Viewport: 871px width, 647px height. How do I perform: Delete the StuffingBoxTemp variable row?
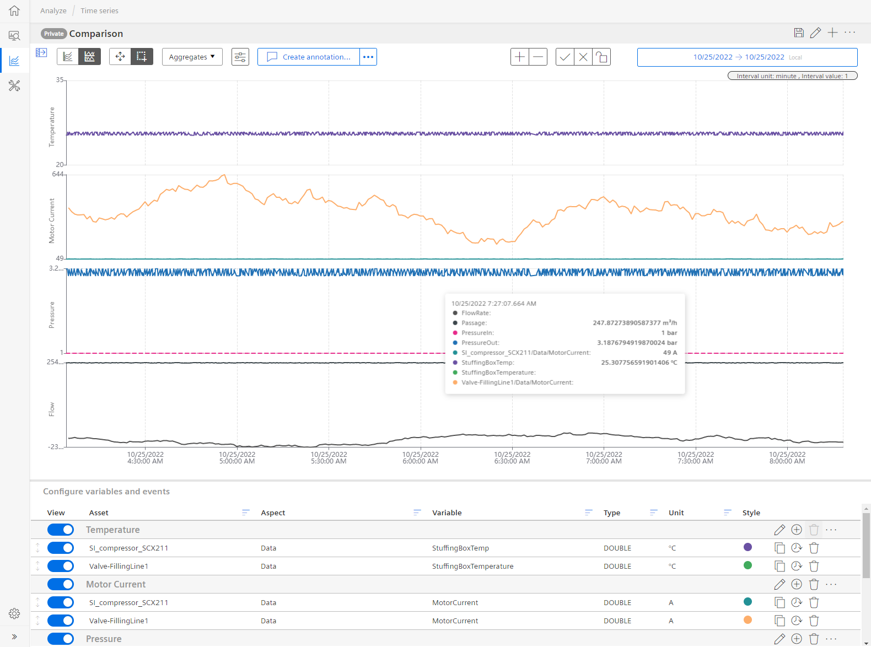pos(814,548)
